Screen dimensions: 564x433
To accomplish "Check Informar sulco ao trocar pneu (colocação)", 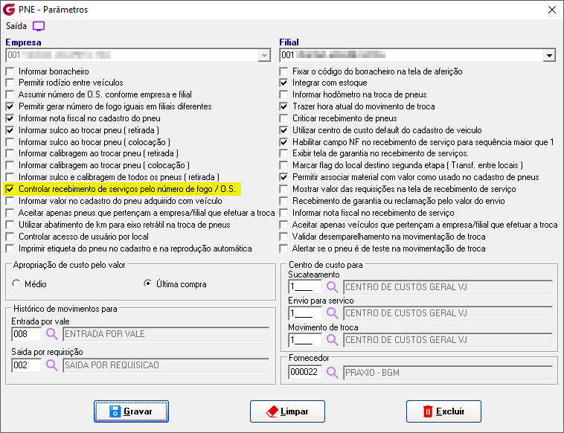I will 10,142.
